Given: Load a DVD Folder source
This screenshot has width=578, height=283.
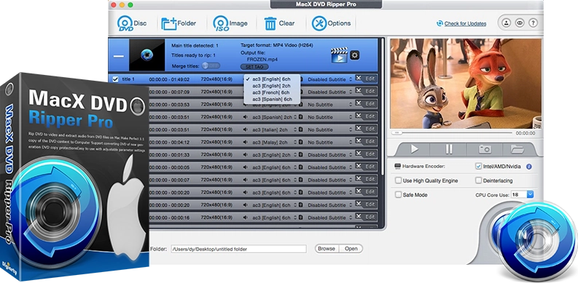Looking at the screenshot, I should [x=179, y=23].
